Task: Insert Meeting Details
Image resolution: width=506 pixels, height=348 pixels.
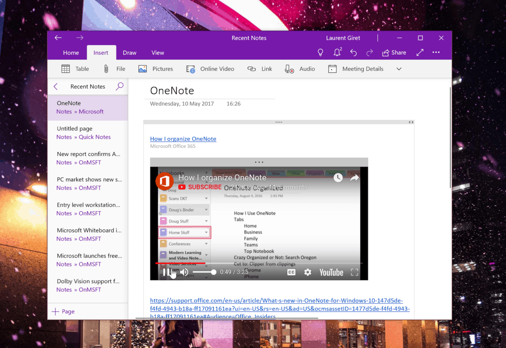Action: click(x=356, y=69)
